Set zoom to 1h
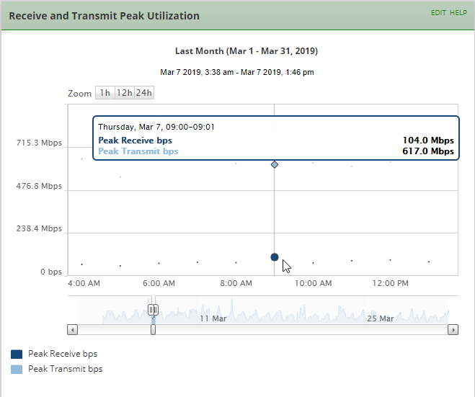The image size is (475, 397). (105, 93)
